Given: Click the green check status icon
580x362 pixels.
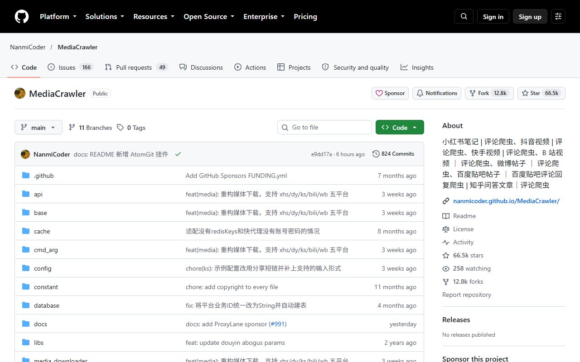Looking at the screenshot, I should point(178,154).
